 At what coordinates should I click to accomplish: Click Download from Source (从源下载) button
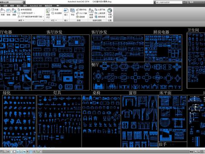(x=100, y=9)
